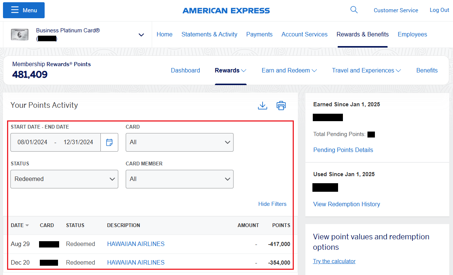453x275 pixels.
Task: Expand the card account switcher chevron
Action: [141, 35]
